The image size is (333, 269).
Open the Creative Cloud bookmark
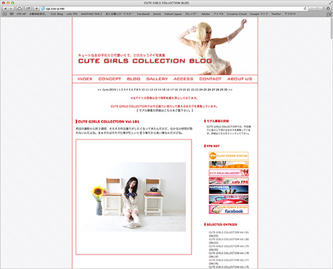pos(236,14)
